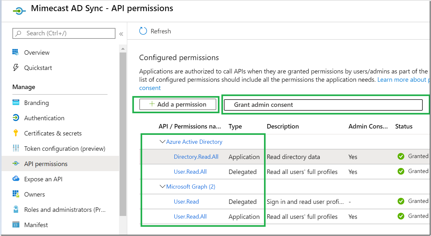
Task: Click the Status column header
Action: click(x=404, y=126)
